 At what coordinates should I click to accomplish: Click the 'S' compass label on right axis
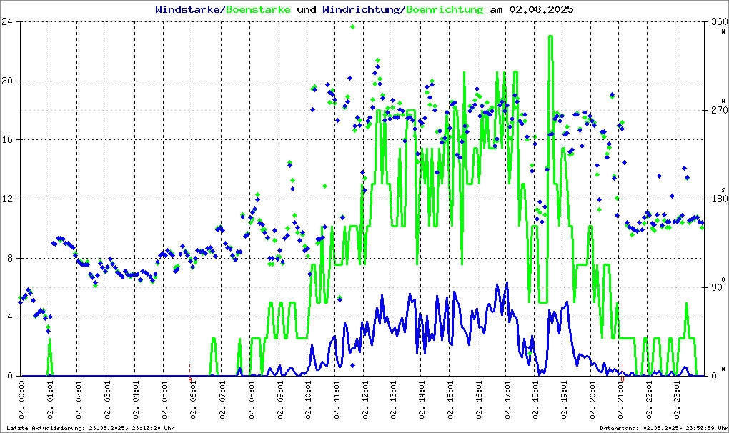[723, 190]
